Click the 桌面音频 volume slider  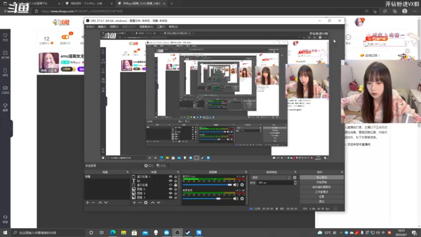pos(207,199)
